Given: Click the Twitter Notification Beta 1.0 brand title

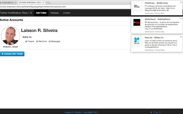Looking at the screenshot, I should (16, 13).
